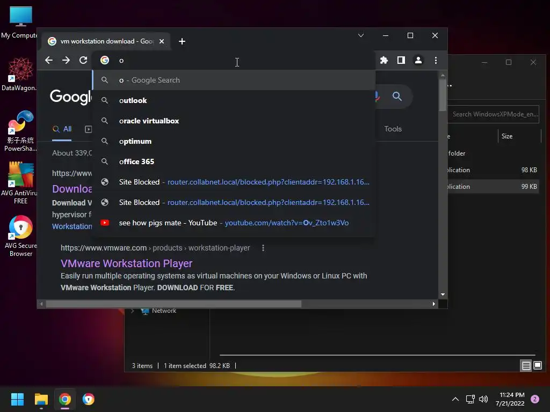Go back with the Chrome back arrow
The height and width of the screenshot is (412, 550).
[x=49, y=60]
